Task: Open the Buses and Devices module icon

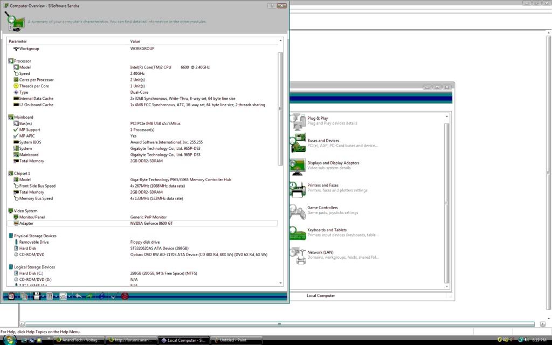Action: pos(298,143)
